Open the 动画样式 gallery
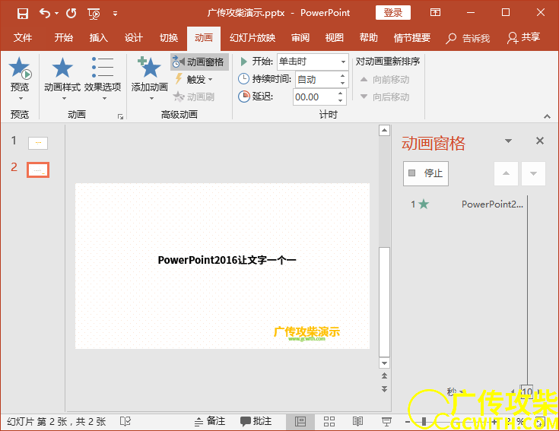Viewport: 559px width, 431px height. tap(62, 78)
